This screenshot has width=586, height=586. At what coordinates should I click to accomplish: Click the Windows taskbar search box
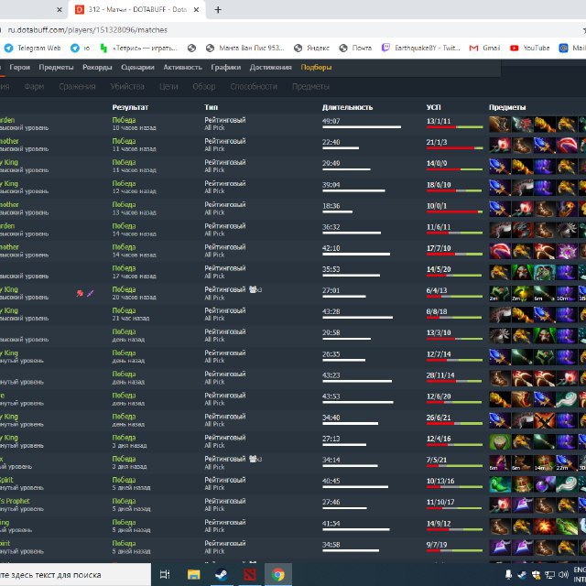pyautogui.click(x=75, y=574)
